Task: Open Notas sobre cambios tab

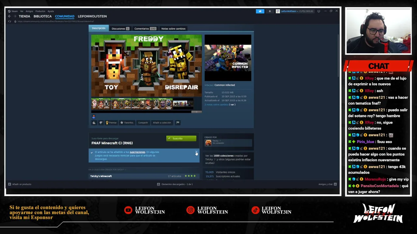Action: (173, 29)
